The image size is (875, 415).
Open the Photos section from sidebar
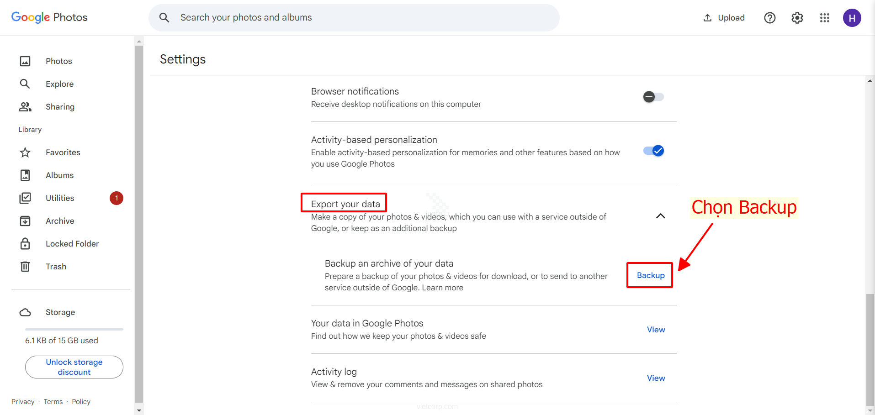pos(58,61)
